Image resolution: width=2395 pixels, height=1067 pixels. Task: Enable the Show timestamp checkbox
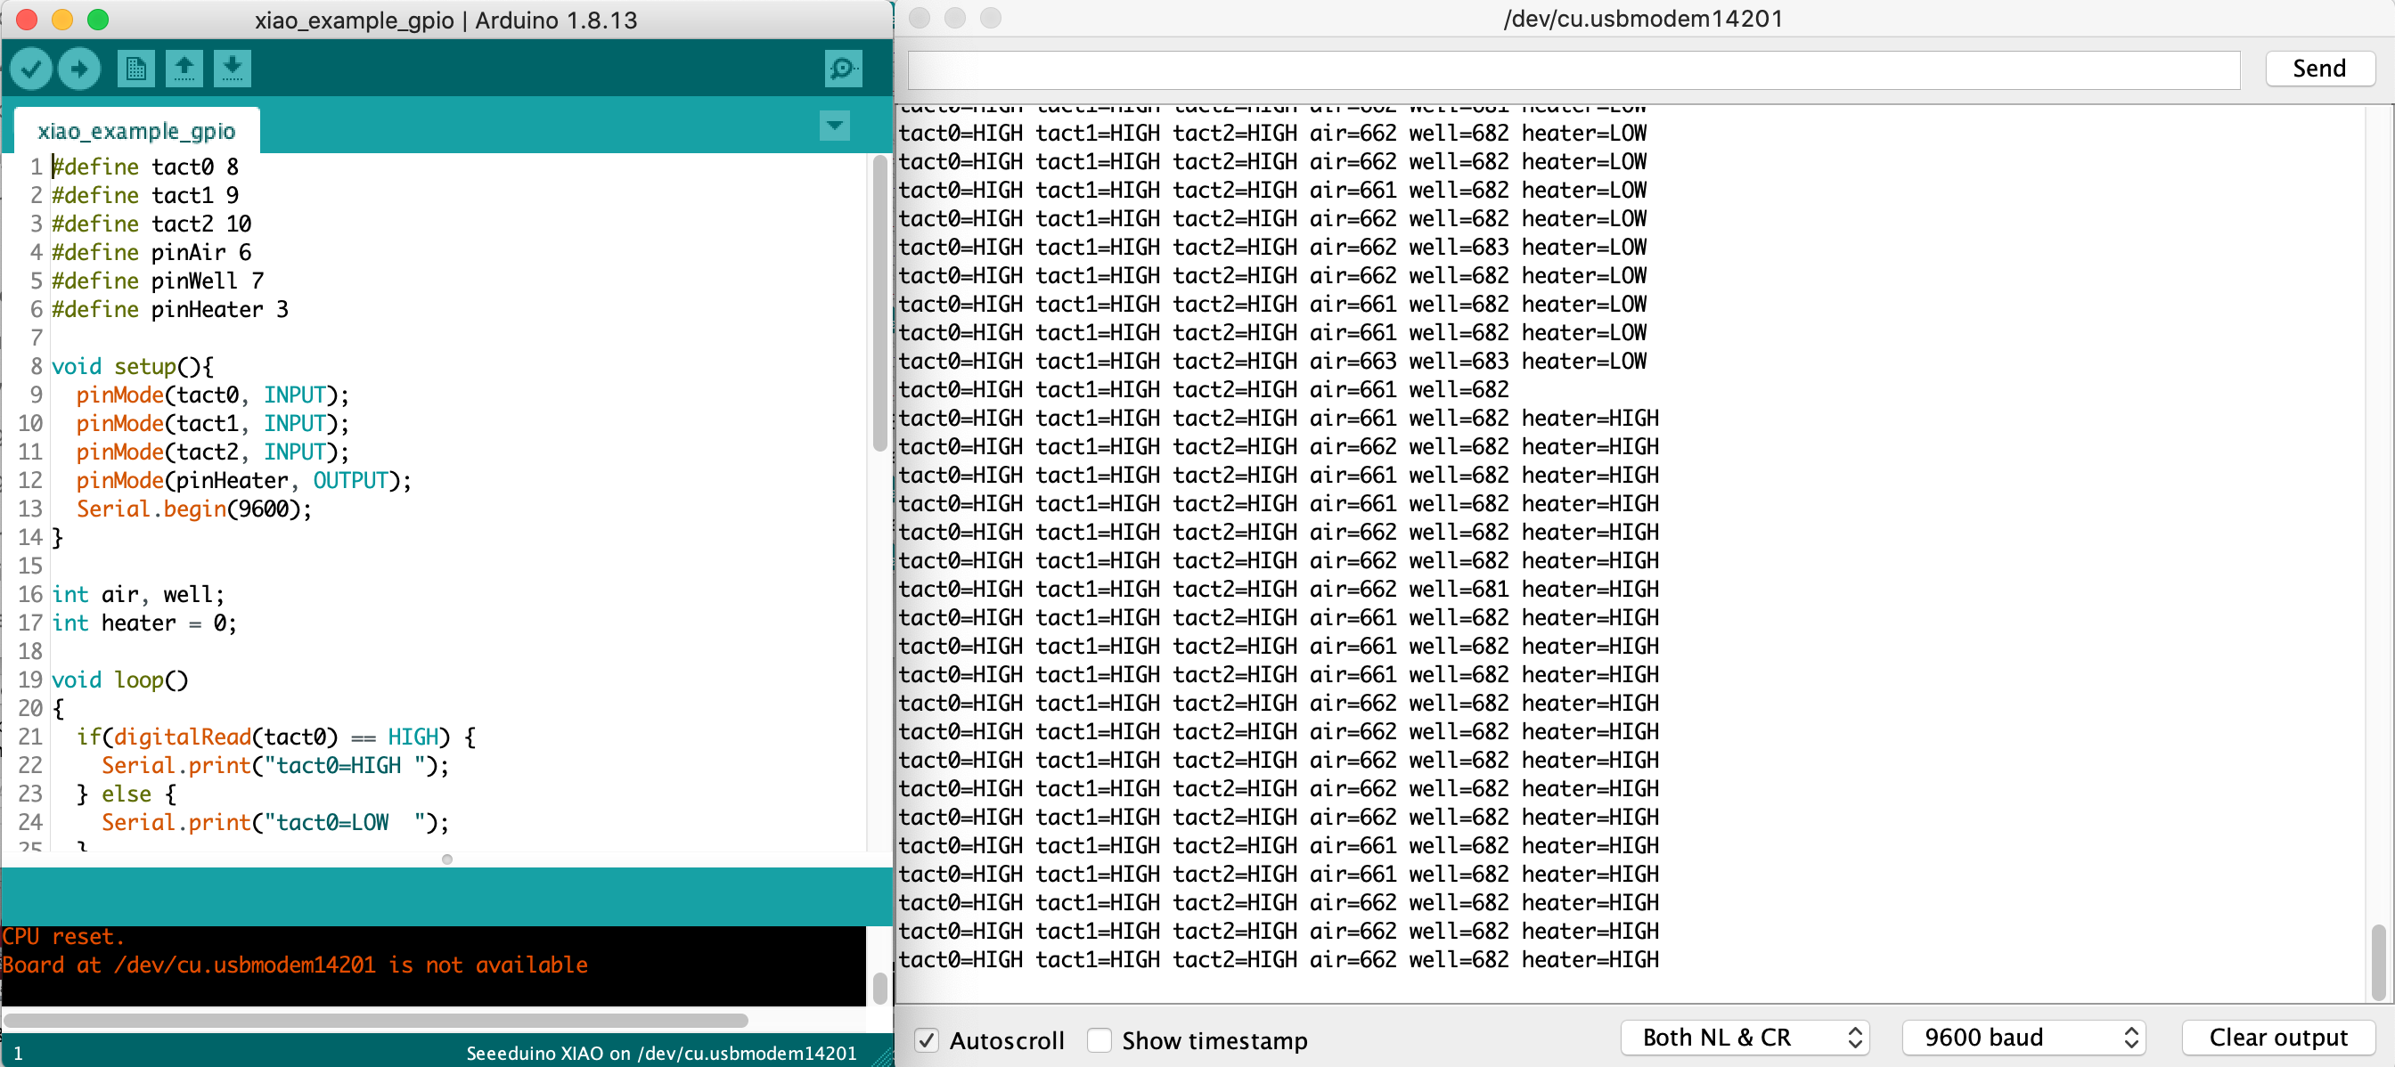click(x=1099, y=1039)
